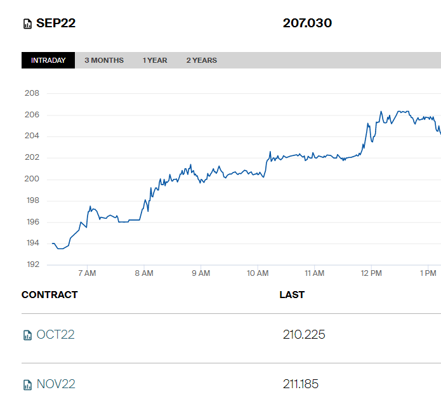Click the 7 AM time axis label

[87, 273]
